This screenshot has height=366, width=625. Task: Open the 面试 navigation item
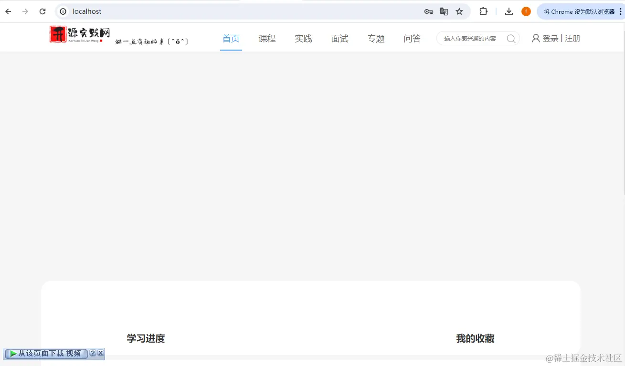click(x=340, y=39)
